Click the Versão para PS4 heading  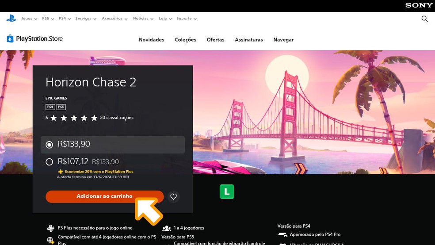click(x=294, y=226)
